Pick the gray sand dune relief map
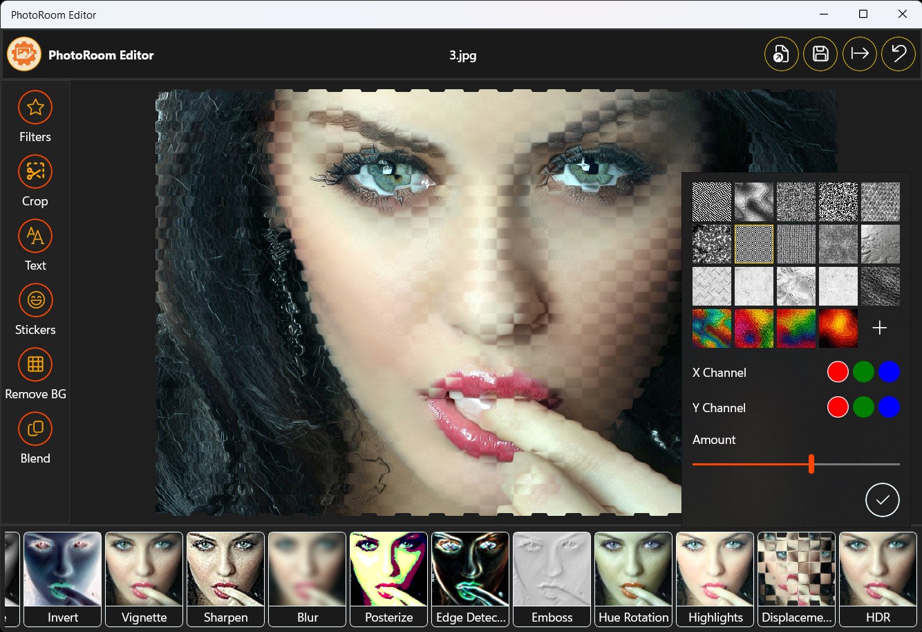The height and width of the screenshot is (632, 922). coord(881,244)
